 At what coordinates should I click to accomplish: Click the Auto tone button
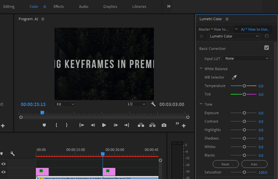pos(254,164)
